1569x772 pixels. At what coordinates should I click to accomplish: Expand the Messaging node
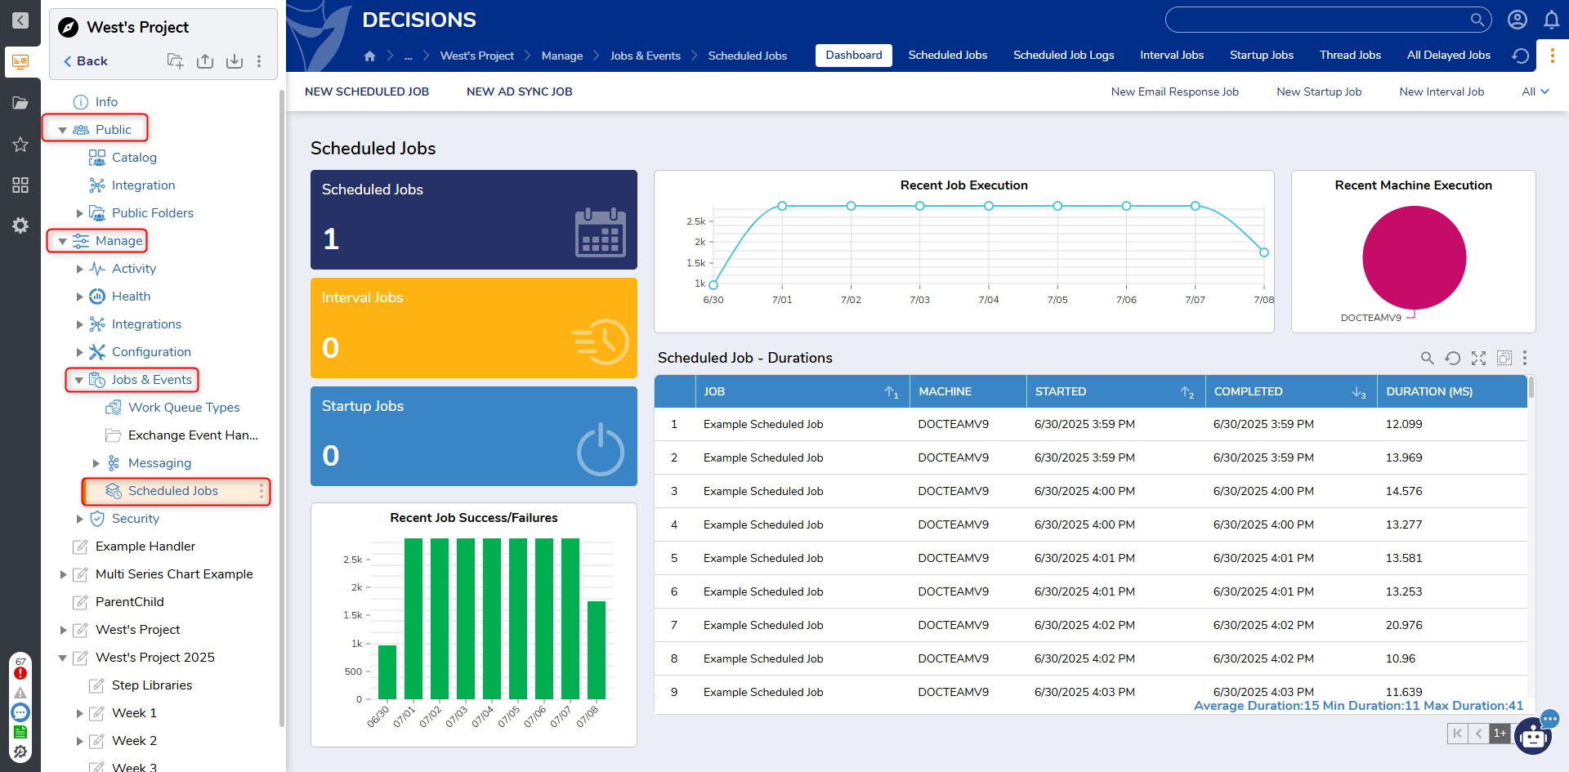coord(96,463)
